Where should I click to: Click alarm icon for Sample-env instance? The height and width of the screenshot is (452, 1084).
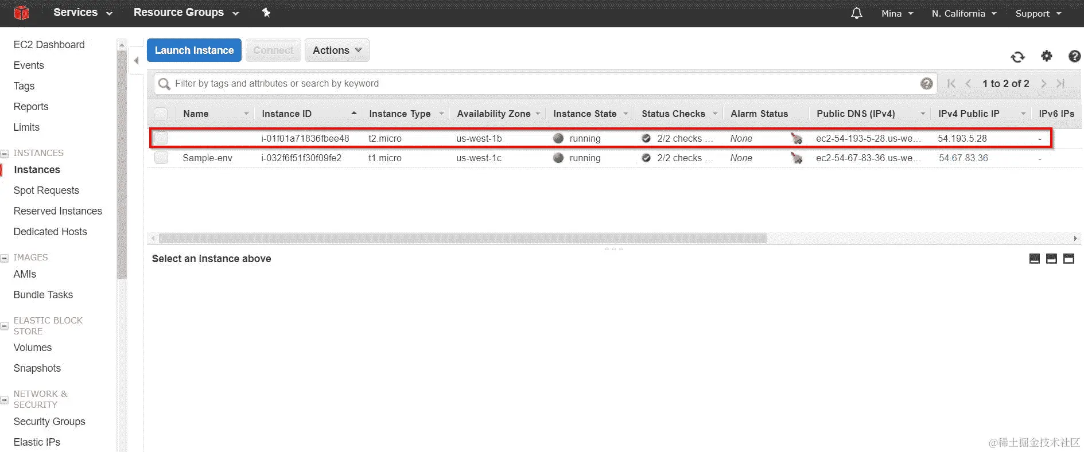coord(797,158)
